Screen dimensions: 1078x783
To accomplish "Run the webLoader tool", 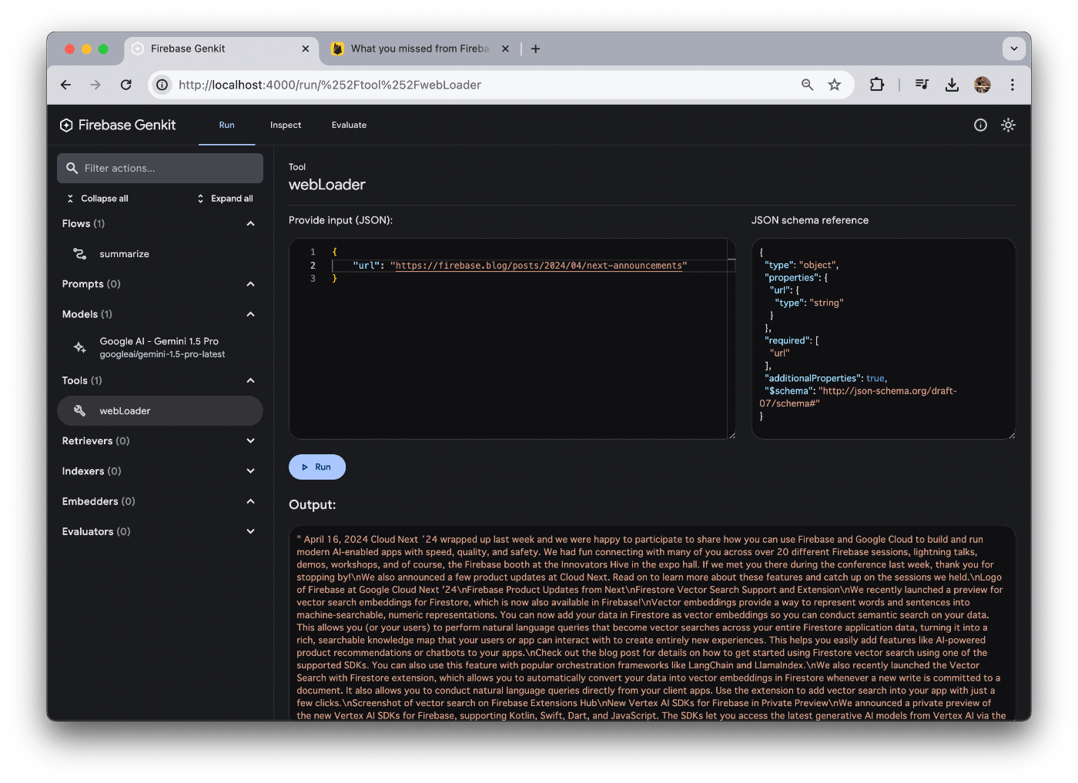I will click(317, 467).
